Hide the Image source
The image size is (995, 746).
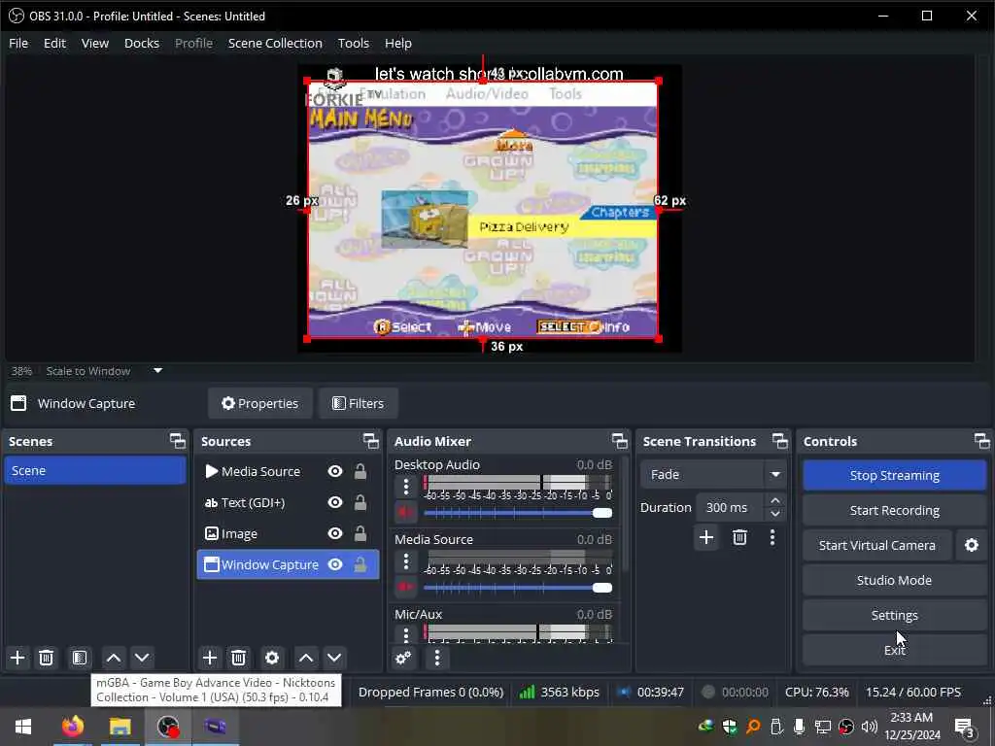335,533
